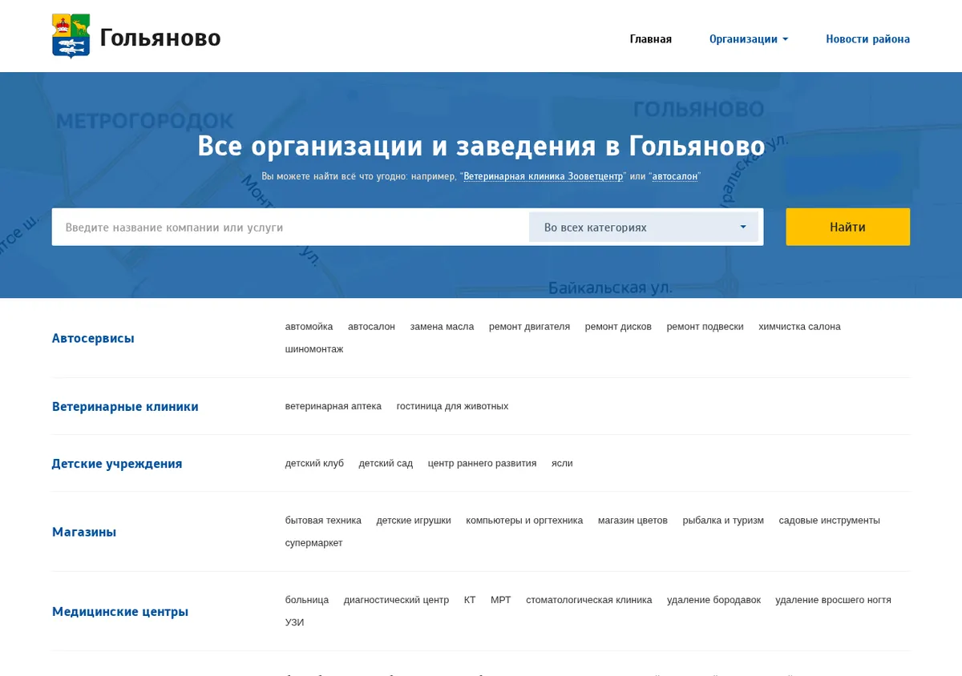
Task: Open the Ветеринарные клиники category
Action: [125, 406]
